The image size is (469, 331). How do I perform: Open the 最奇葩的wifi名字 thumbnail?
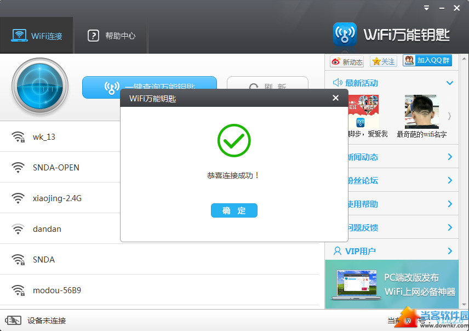point(422,112)
